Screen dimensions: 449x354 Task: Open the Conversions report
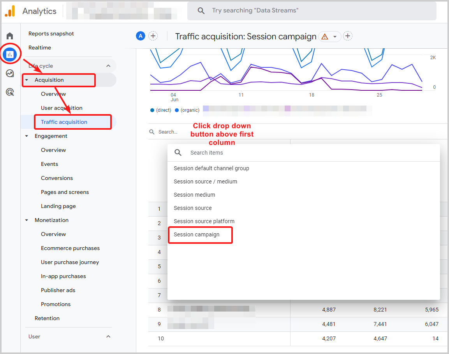pos(57,178)
